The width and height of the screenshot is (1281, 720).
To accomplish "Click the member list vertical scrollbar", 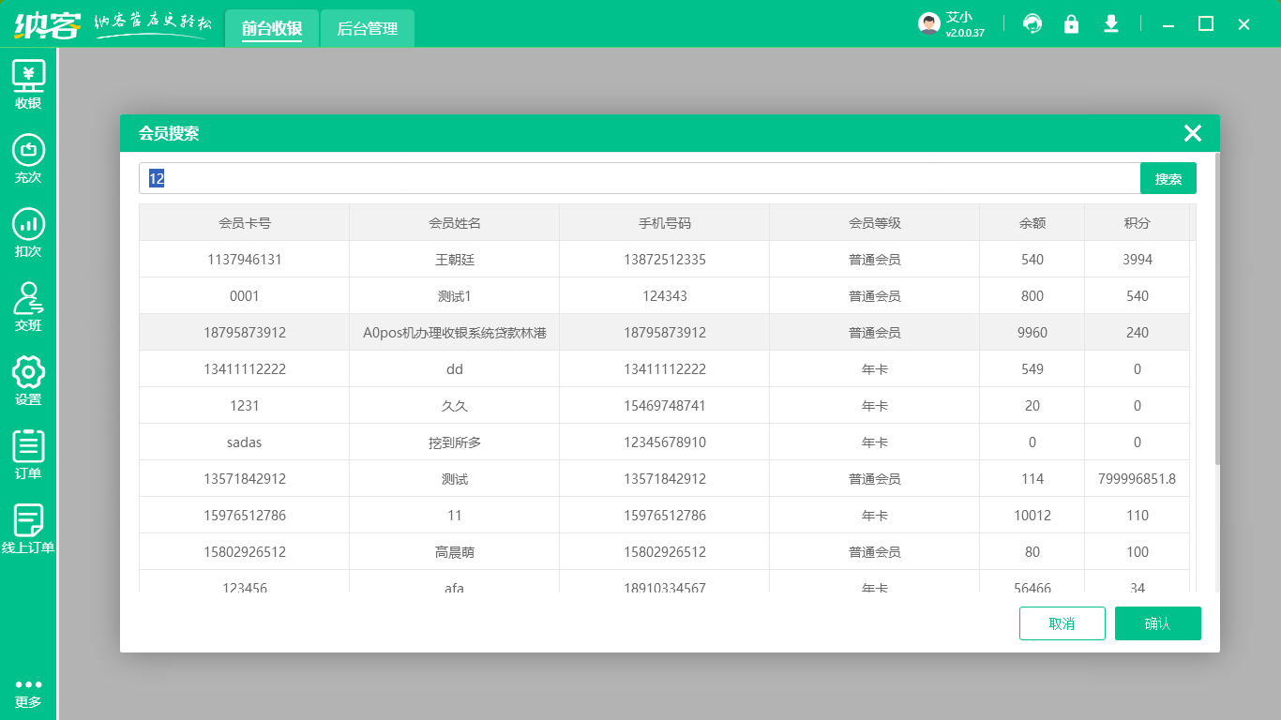I will click(x=1217, y=309).
